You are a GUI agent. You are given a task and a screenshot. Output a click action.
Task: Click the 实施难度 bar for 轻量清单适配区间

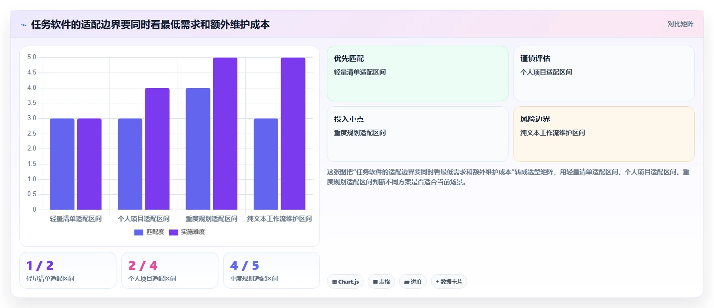pos(89,164)
